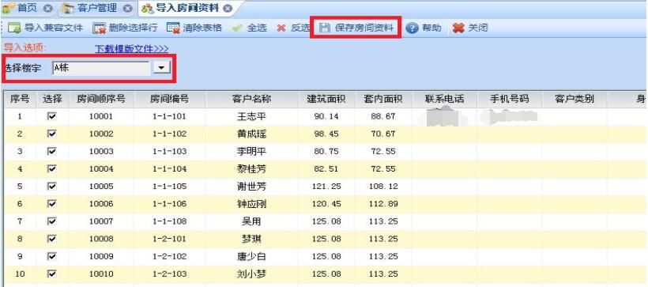The height and width of the screenshot is (287, 648).
Task: Toggle the checkbox for row 李明平
Action: [x=52, y=151]
